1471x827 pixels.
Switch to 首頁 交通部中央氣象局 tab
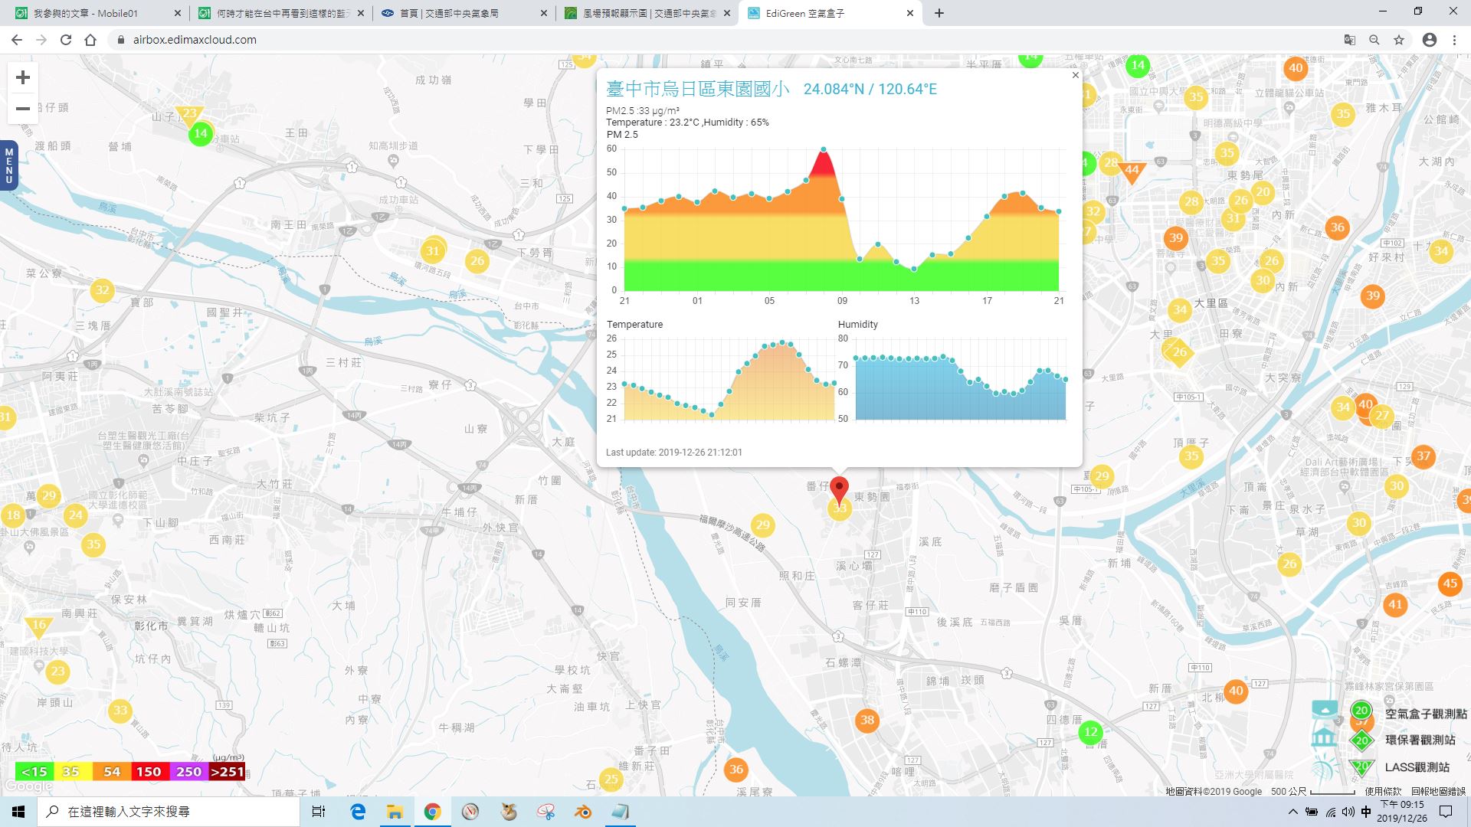tap(464, 13)
